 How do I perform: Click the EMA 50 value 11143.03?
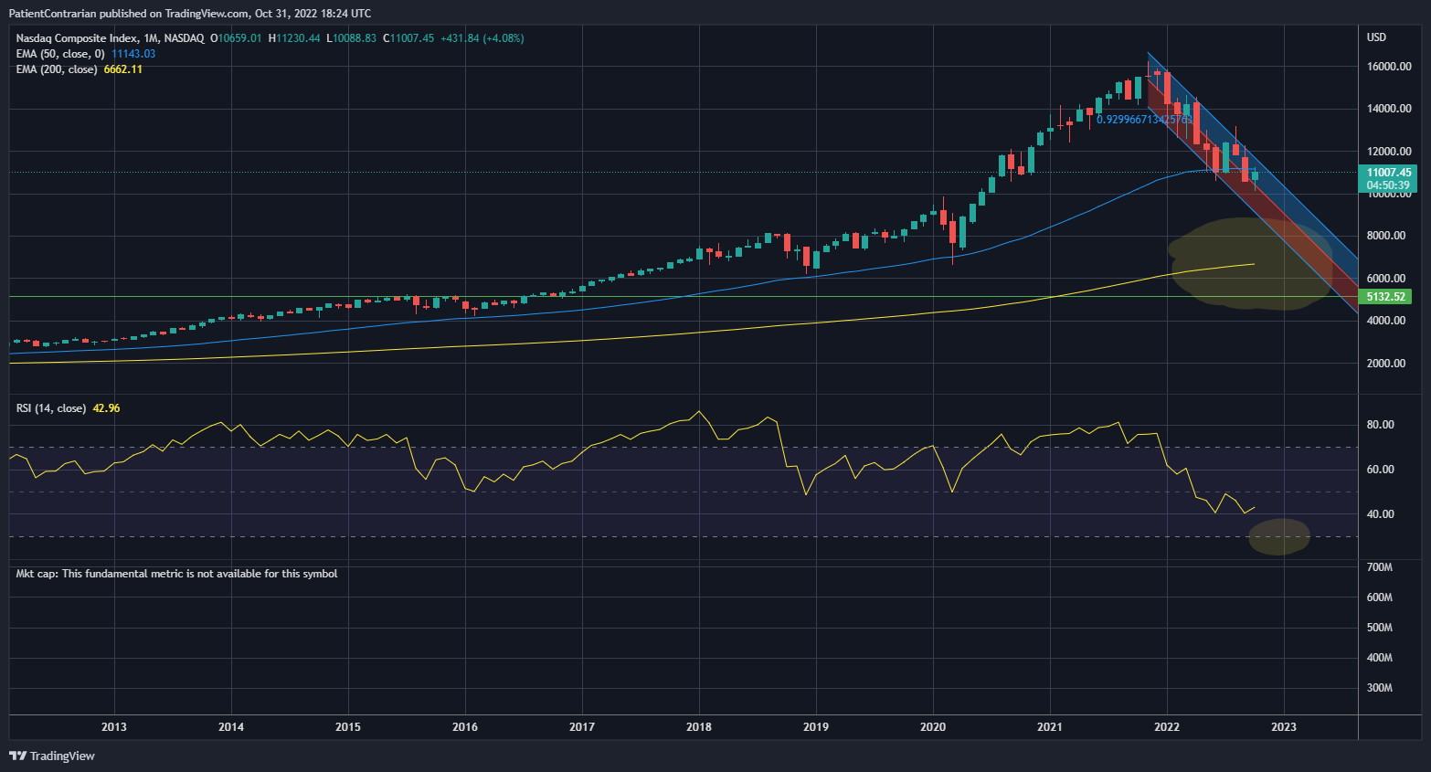click(133, 54)
